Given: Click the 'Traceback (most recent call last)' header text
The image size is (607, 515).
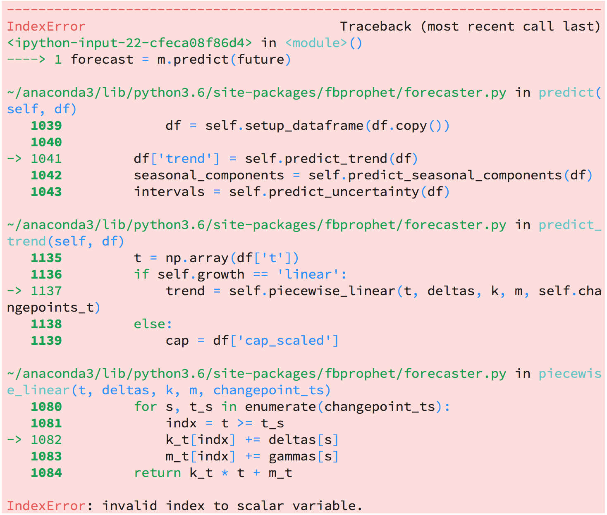Looking at the screenshot, I should coord(470,26).
